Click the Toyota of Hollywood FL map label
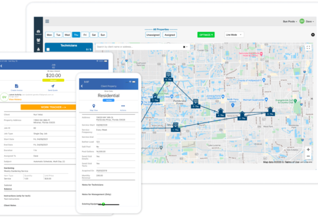 250,81
